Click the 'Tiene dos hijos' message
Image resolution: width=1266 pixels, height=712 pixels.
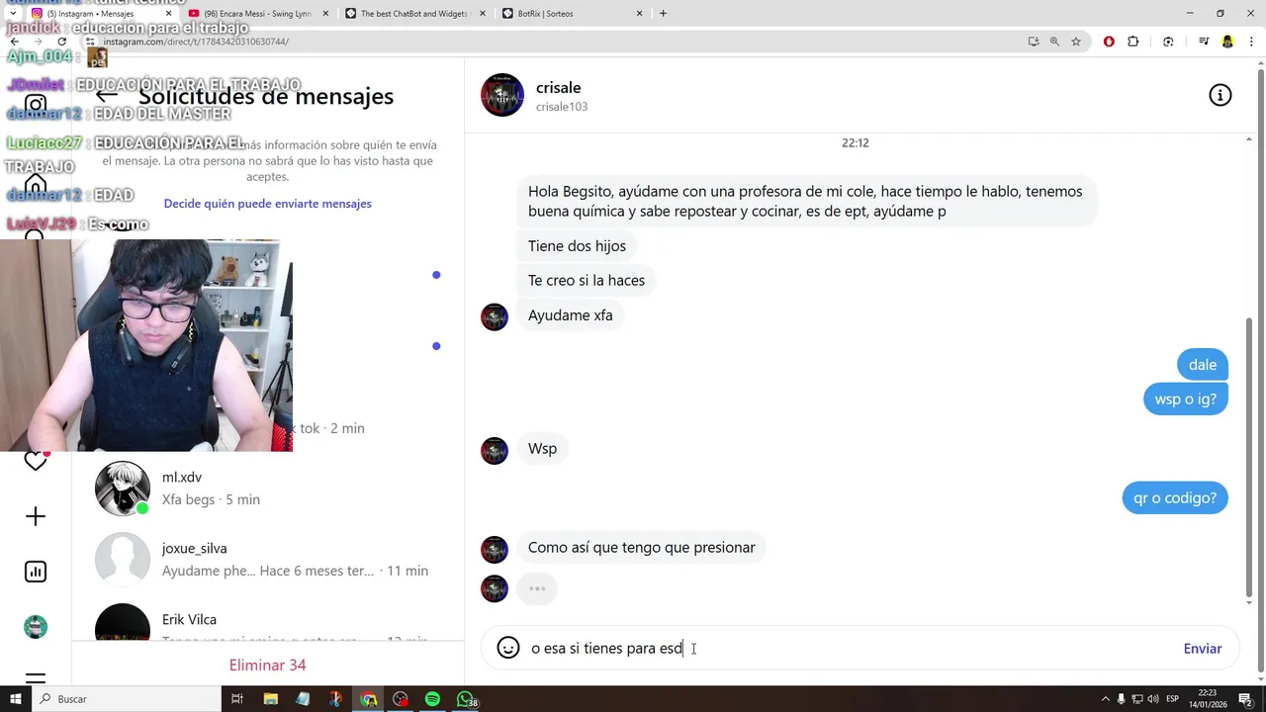pos(577,246)
